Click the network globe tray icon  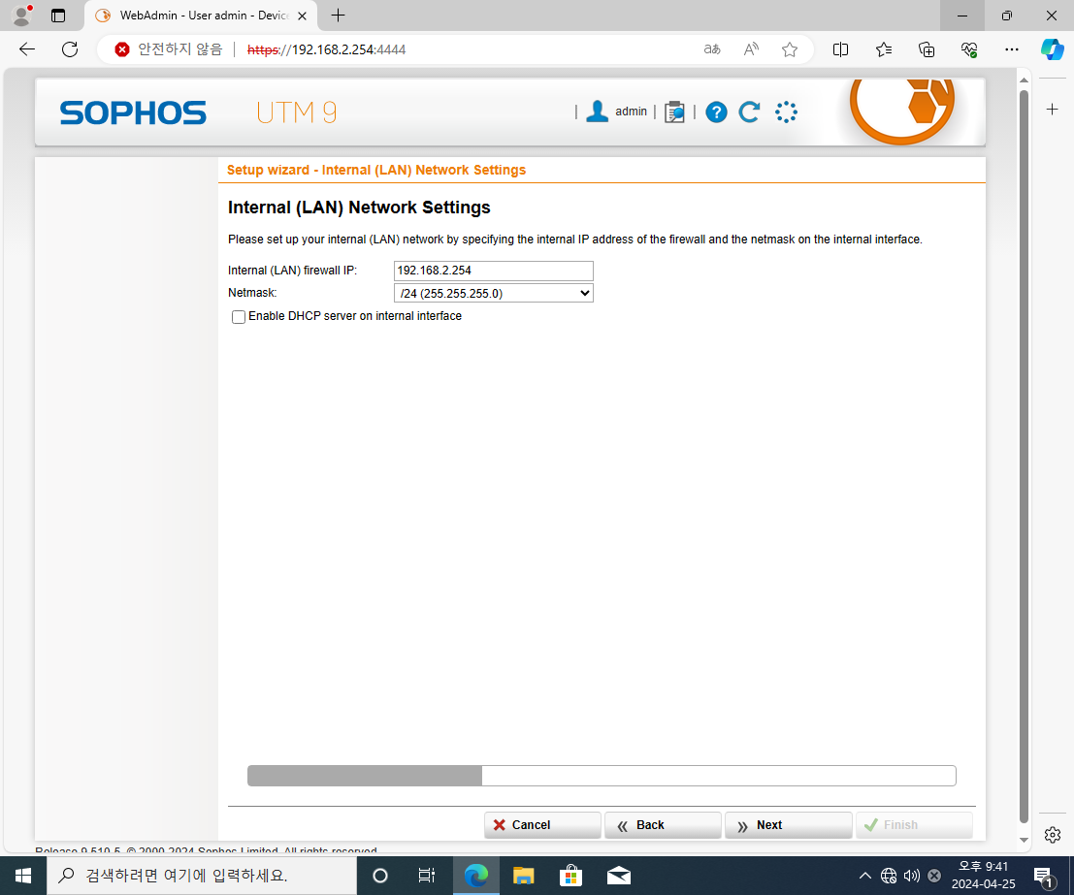point(889,876)
